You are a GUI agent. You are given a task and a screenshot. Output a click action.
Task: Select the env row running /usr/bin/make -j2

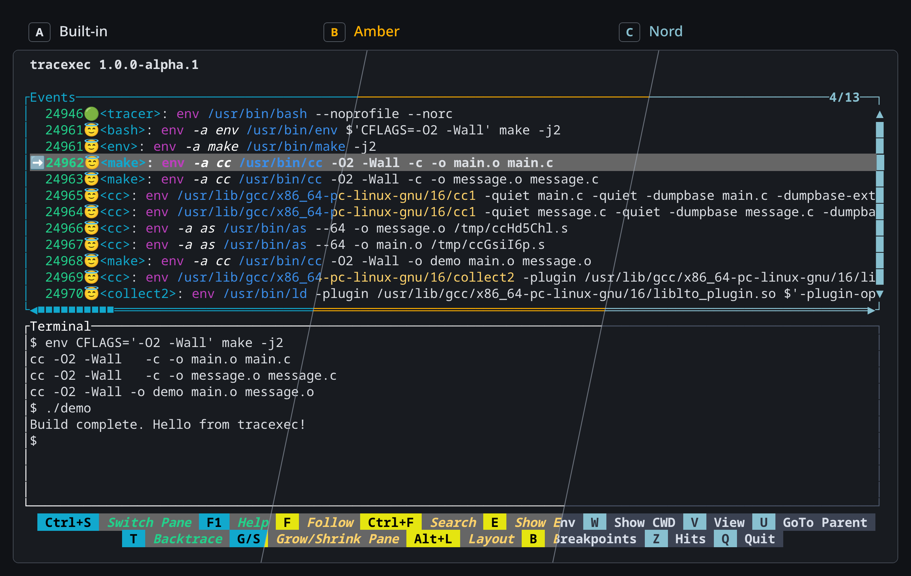453,146
